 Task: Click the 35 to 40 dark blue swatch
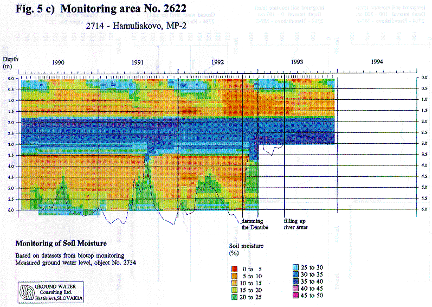coord(295,282)
